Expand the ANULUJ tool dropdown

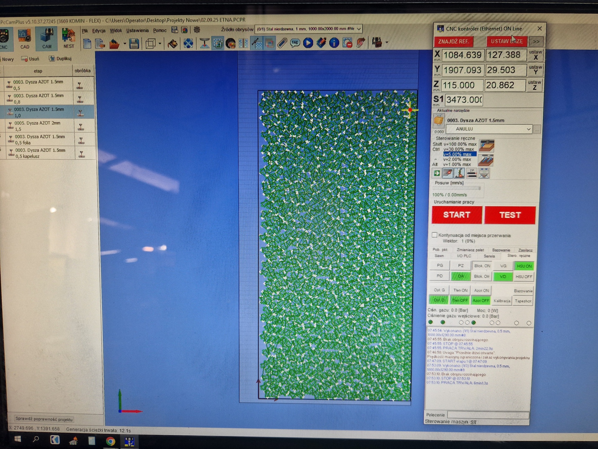click(529, 129)
